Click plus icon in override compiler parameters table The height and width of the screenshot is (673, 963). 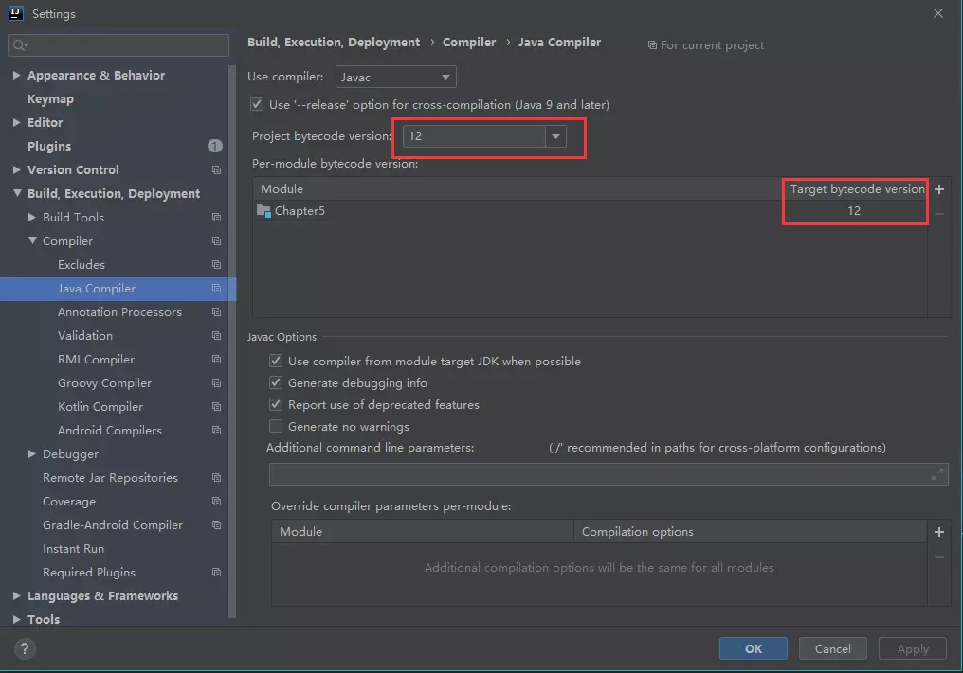[939, 532]
